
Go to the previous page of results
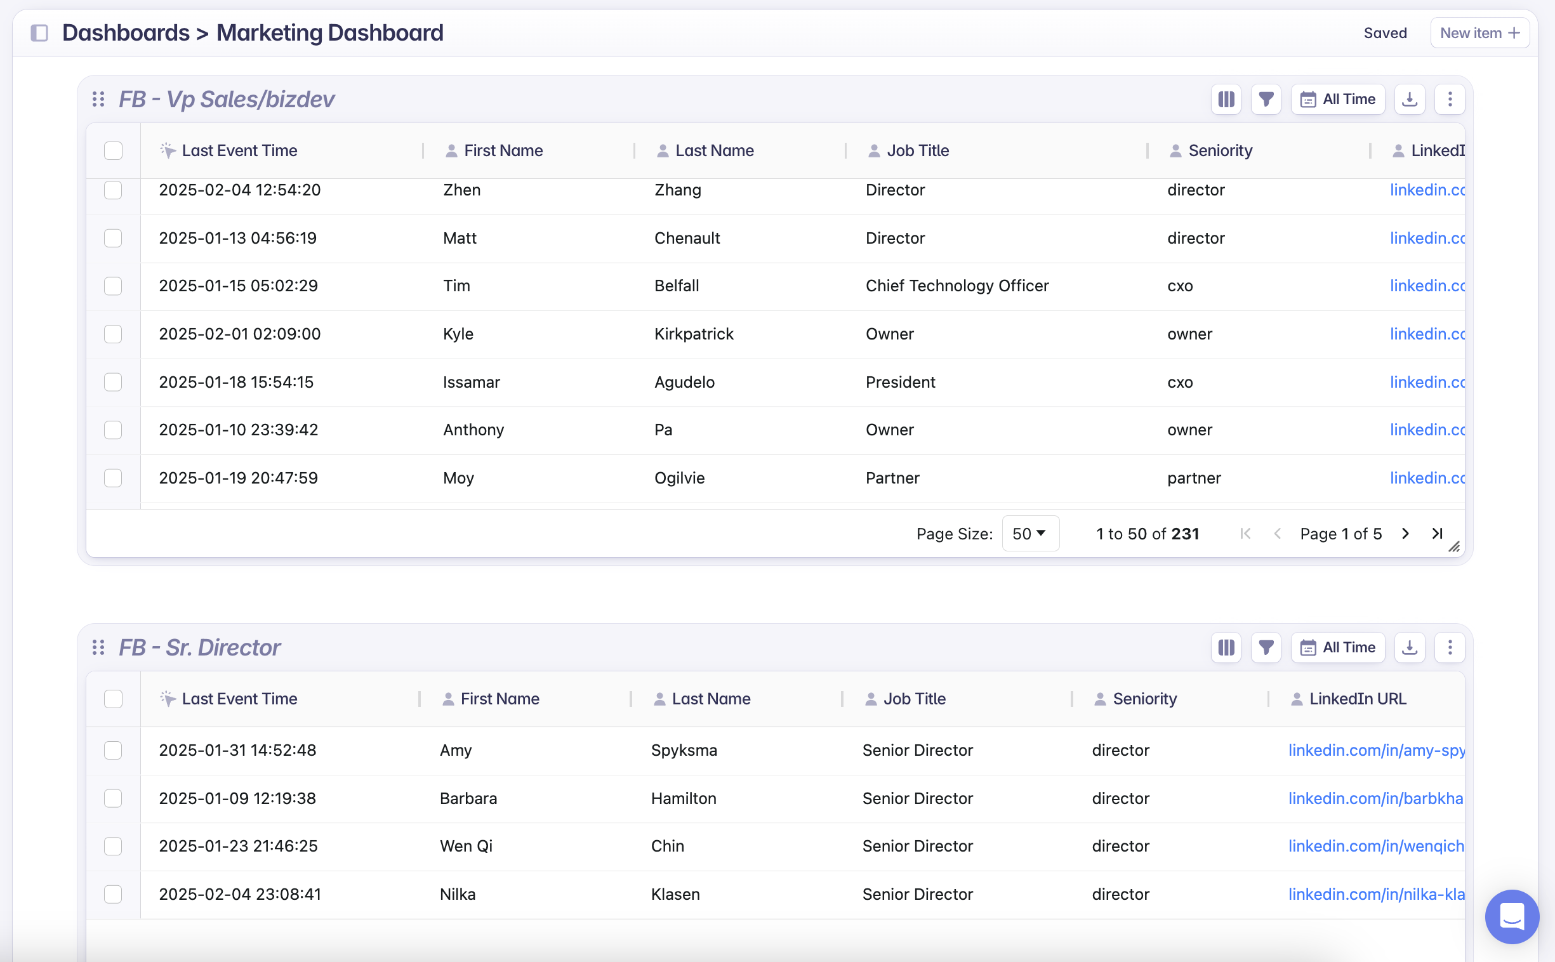coord(1278,534)
